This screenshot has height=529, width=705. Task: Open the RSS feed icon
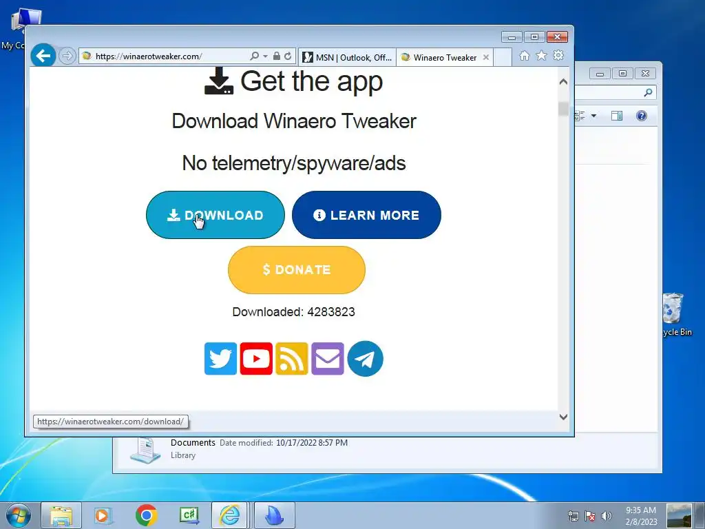[x=292, y=358]
